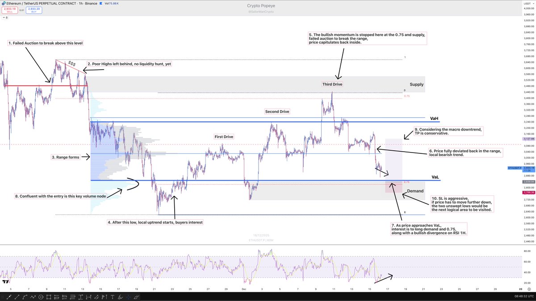
Task: Select the zigzag path drawing tool
Action: coord(33,297)
